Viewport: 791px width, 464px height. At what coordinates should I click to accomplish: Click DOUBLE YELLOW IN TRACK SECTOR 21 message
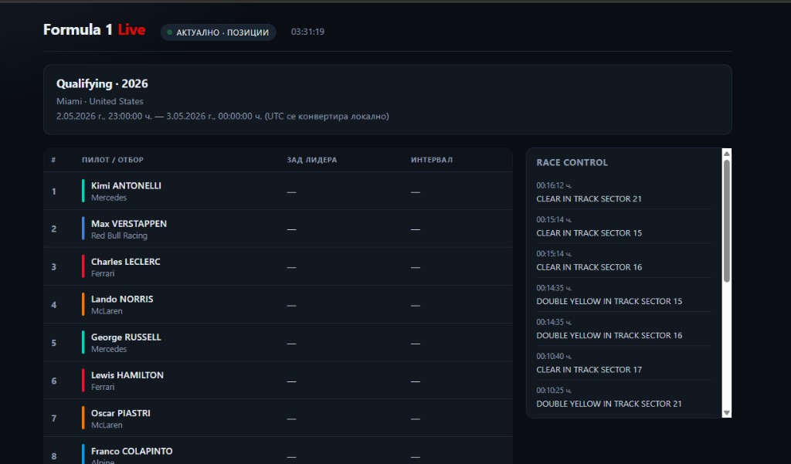click(609, 404)
